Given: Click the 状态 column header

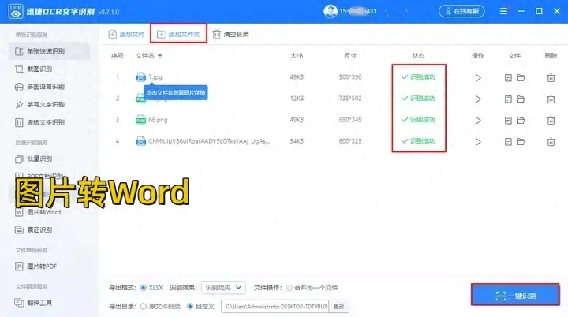Looking at the screenshot, I should (x=418, y=56).
